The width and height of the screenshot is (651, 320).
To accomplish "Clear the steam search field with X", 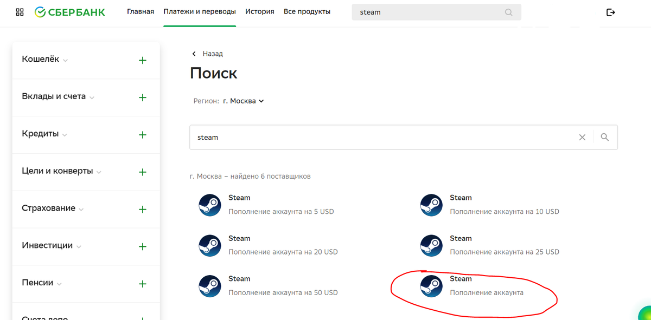I will pos(582,138).
